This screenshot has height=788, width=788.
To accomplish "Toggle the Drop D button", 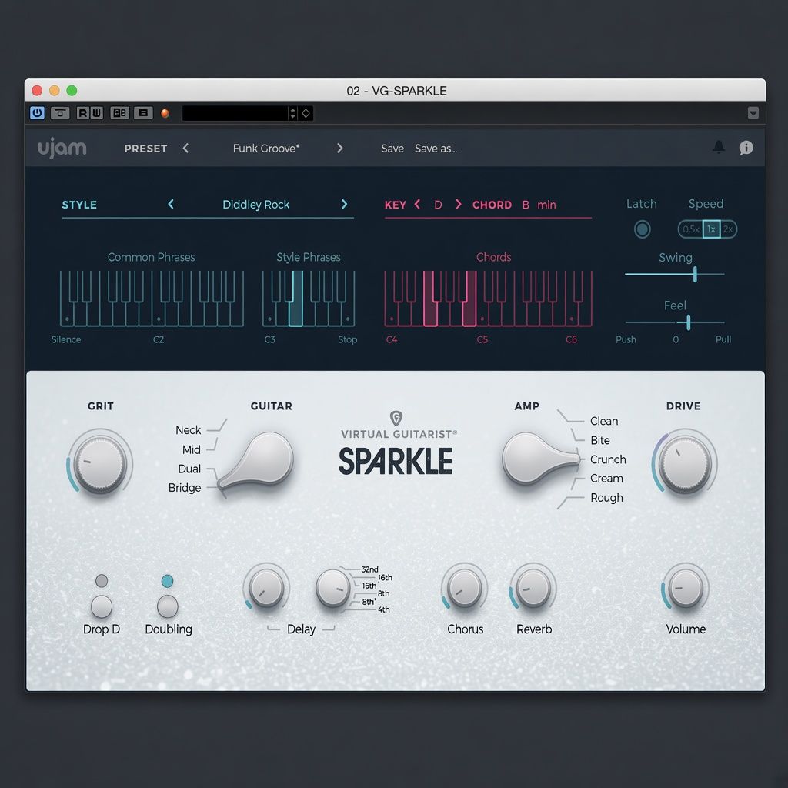I will (x=102, y=606).
